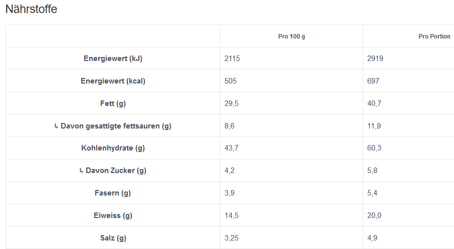This screenshot has height=249, width=454.
Task: Select the 14,5 protein value cell
Action: 231,215
